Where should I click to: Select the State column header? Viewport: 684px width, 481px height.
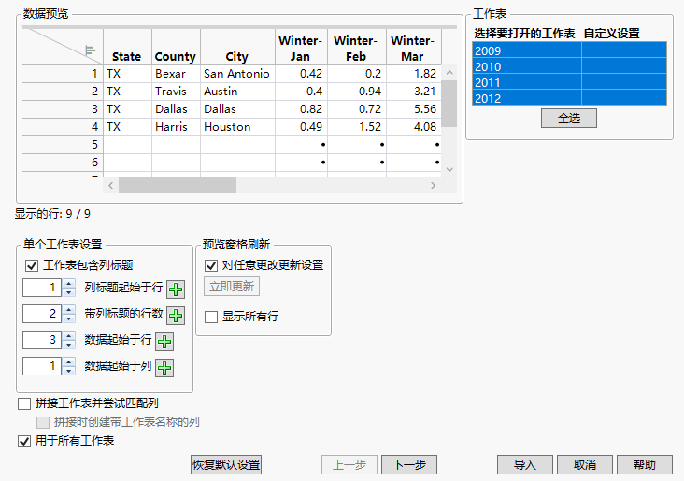[127, 47]
